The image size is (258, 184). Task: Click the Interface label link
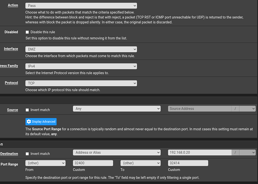click(11, 49)
